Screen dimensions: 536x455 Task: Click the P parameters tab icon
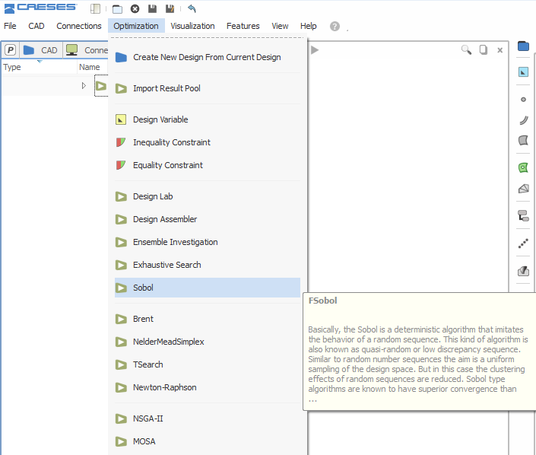pyautogui.click(x=11, y=50)
